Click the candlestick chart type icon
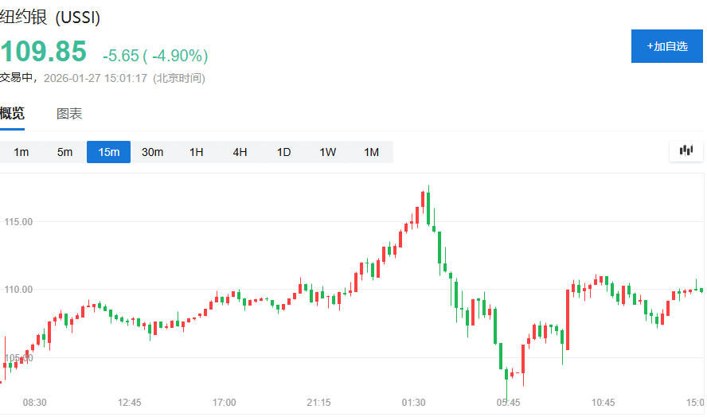This screenshot has width=707, height=417. tap(686, 150)
